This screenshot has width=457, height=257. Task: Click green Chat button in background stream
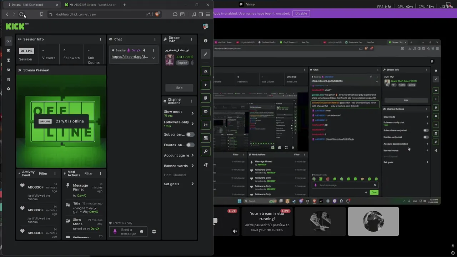(374, 192)
